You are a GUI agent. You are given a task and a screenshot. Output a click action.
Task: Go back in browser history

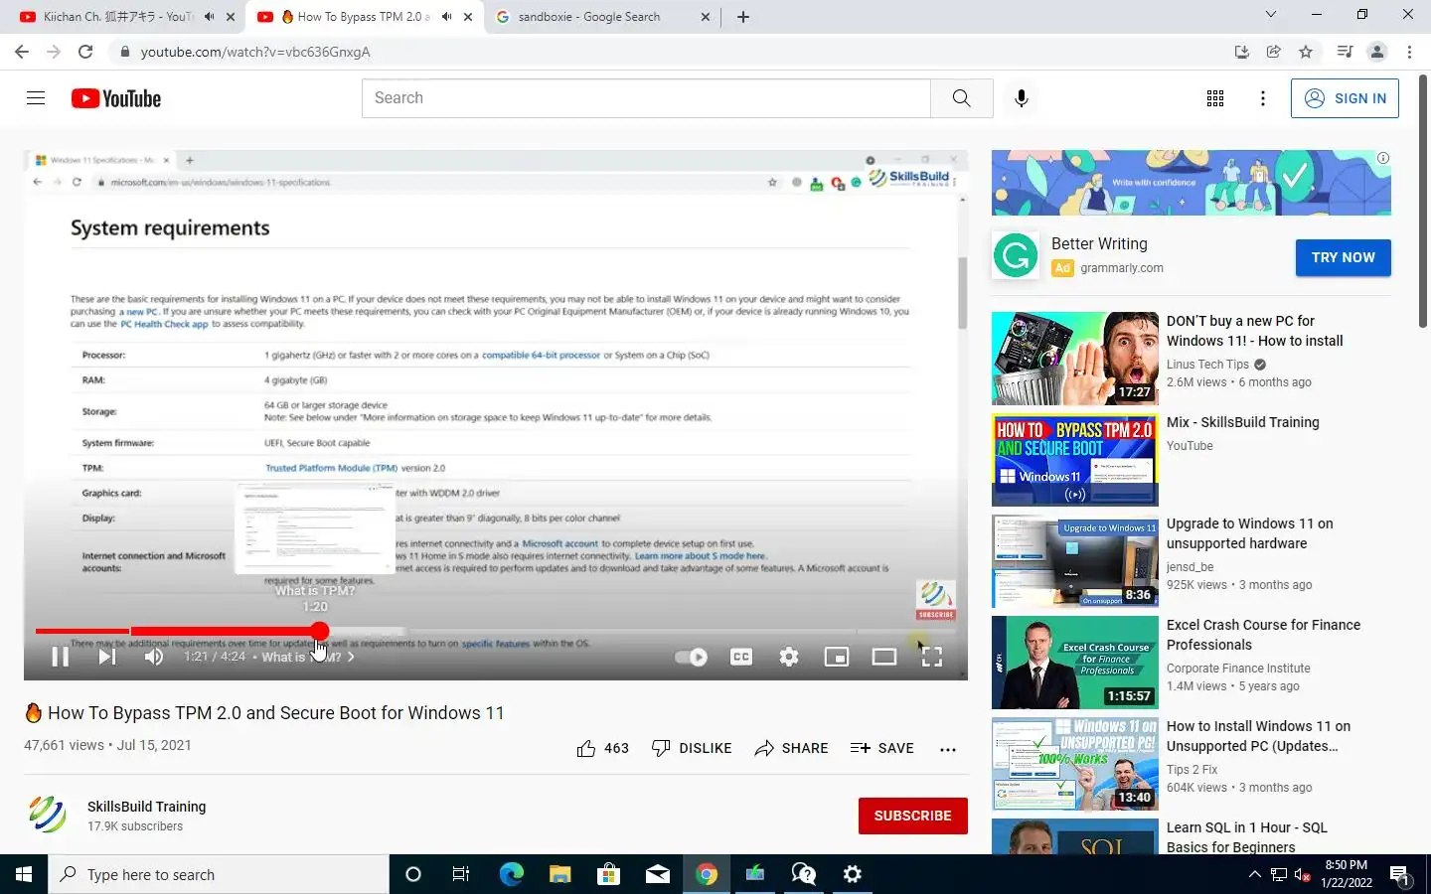[x=22, y=52]
